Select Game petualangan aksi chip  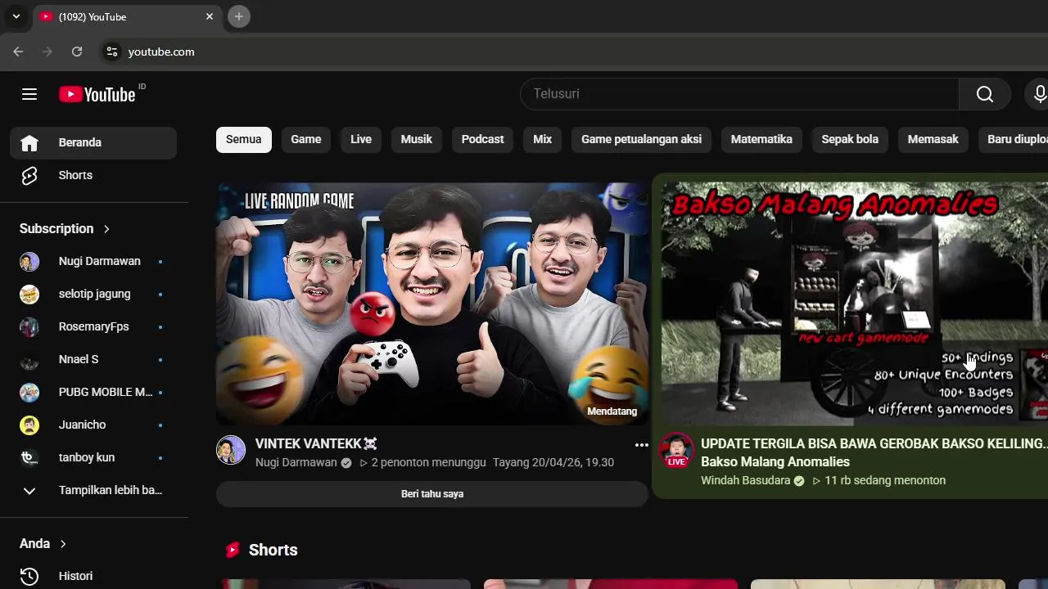[641, 140]
